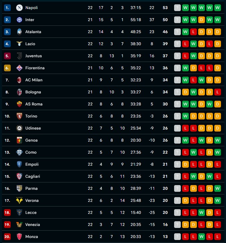Click the Parma club crest

click(19, 188)
